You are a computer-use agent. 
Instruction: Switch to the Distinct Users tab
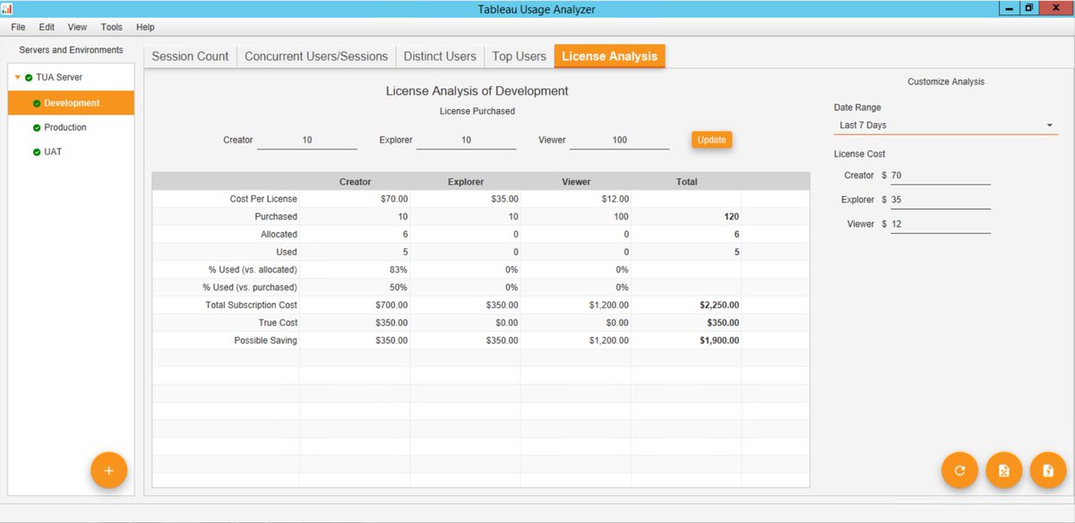click(440, 56)
